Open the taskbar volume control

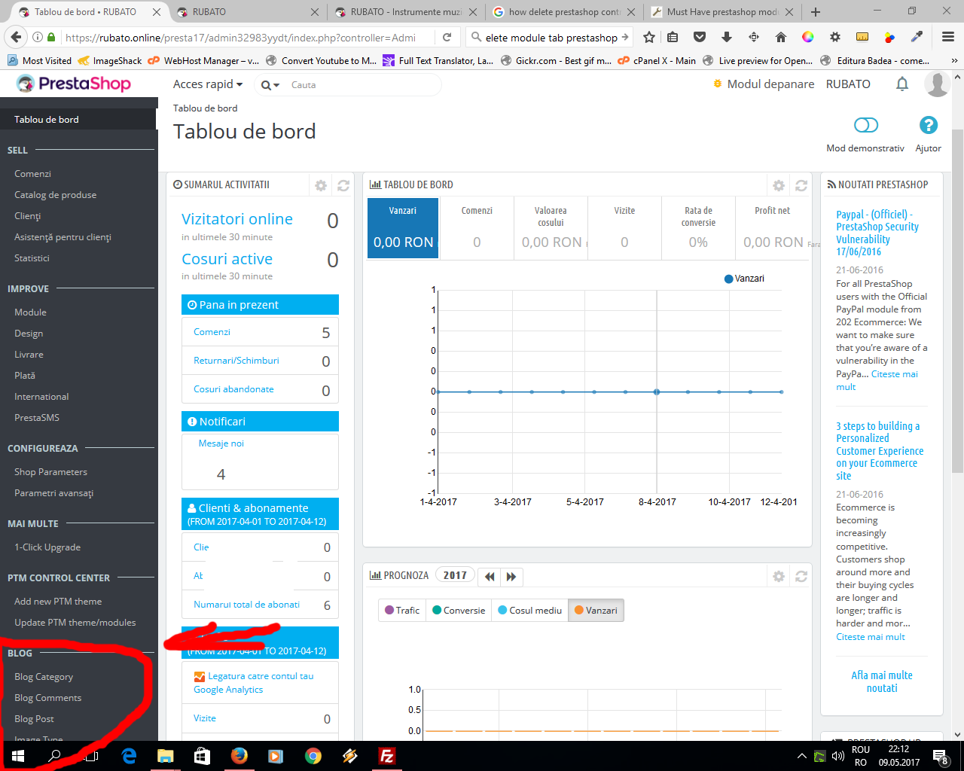[837, 756]
